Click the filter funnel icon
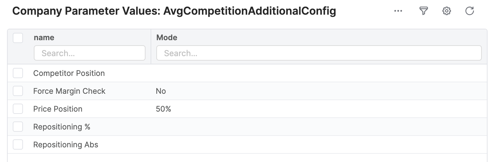 (423, 11)
